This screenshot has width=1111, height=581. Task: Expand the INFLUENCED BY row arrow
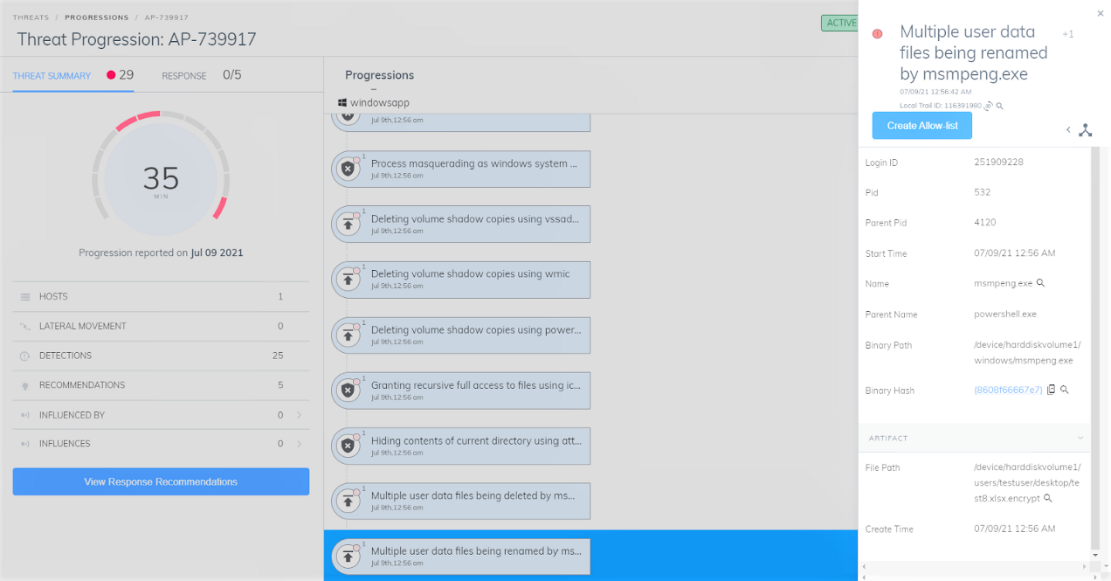click(299, 415)
